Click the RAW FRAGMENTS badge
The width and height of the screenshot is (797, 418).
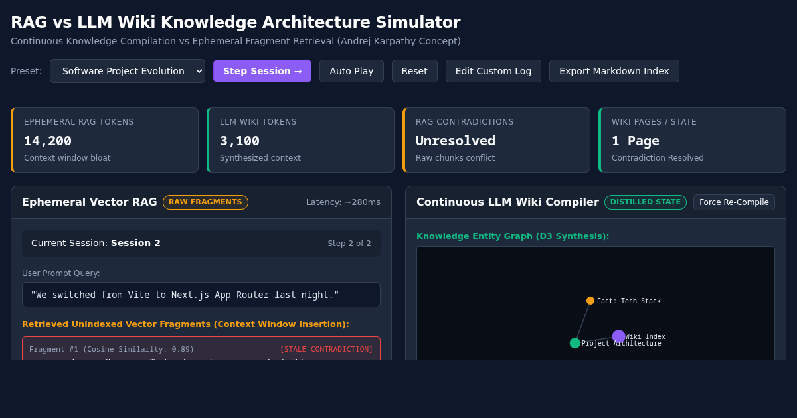pyautogui.click(x=205, y=202)
